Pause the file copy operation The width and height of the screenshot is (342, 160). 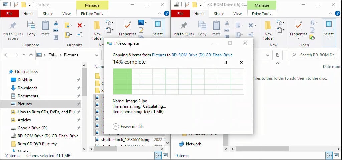[226, 62]
